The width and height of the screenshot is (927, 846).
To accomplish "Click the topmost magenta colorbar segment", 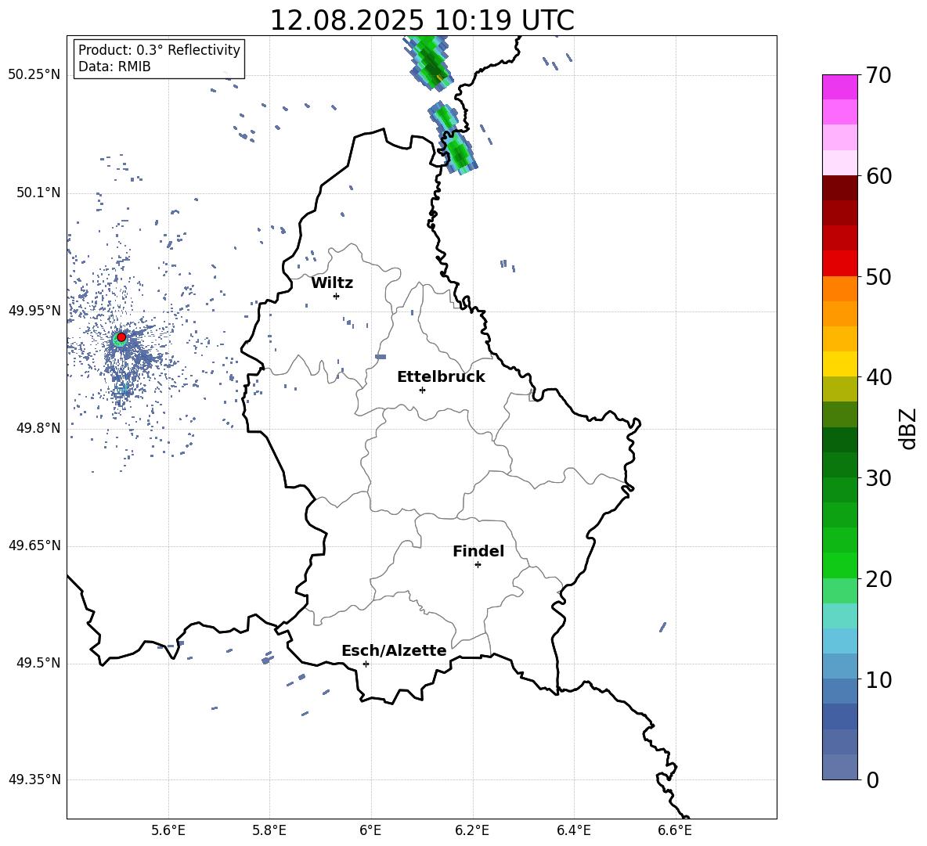I will pos(840,87).
